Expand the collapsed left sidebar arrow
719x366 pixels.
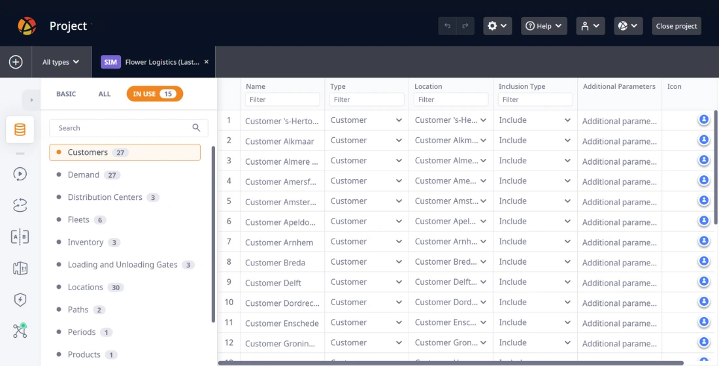tap(31, 99)
